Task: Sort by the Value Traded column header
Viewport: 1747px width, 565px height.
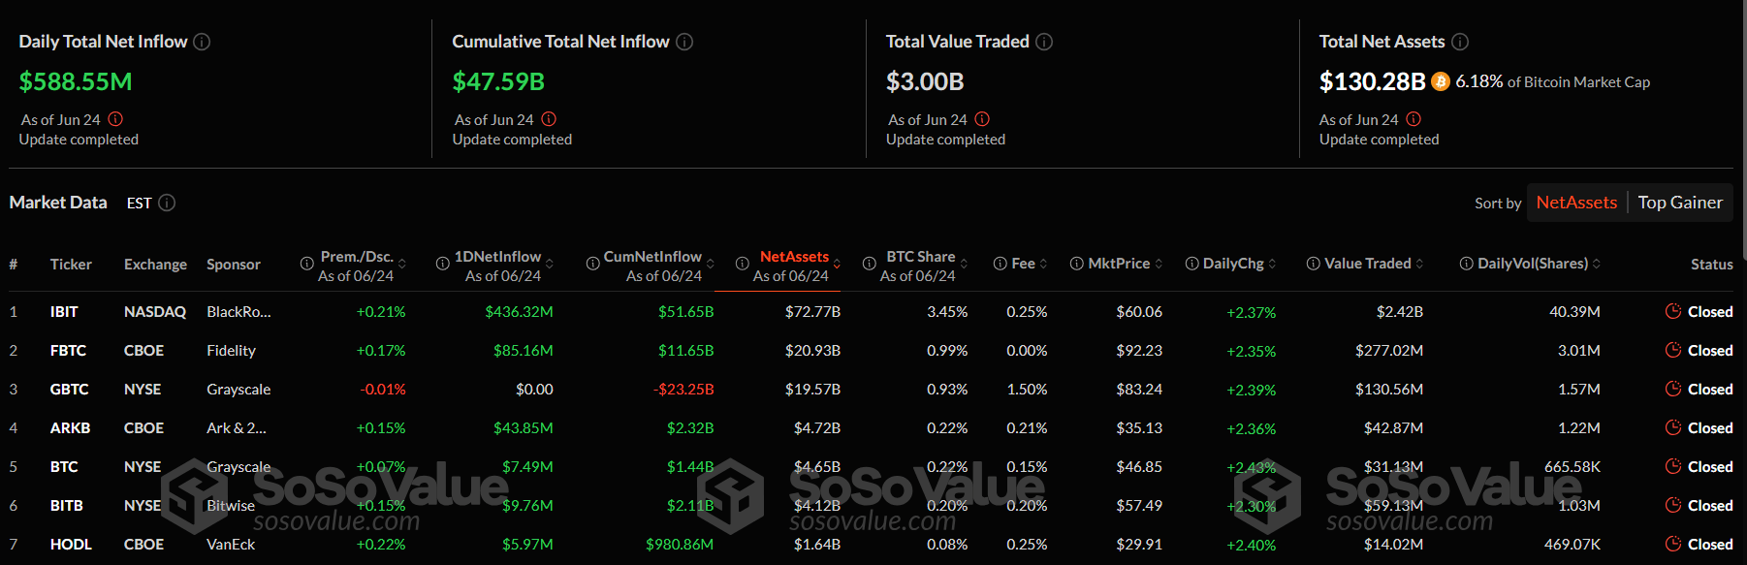Action: [1367, 264]
